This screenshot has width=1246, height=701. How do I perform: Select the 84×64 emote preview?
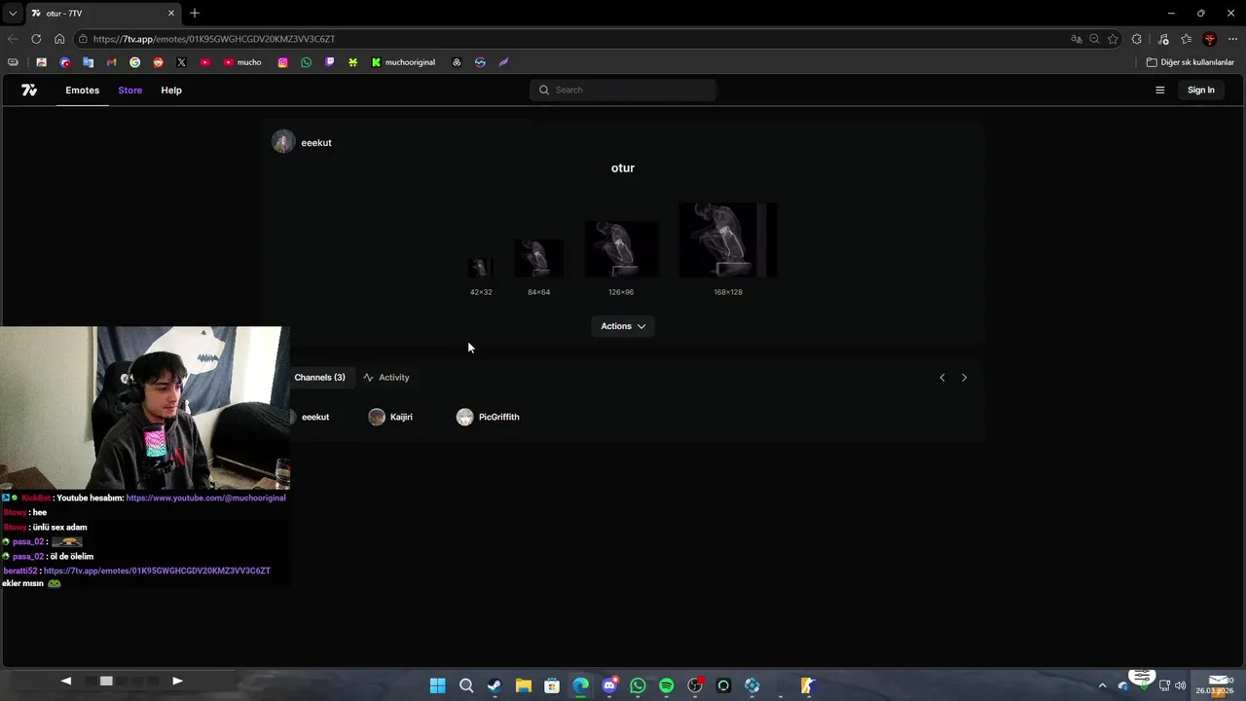tap(538, 259)
